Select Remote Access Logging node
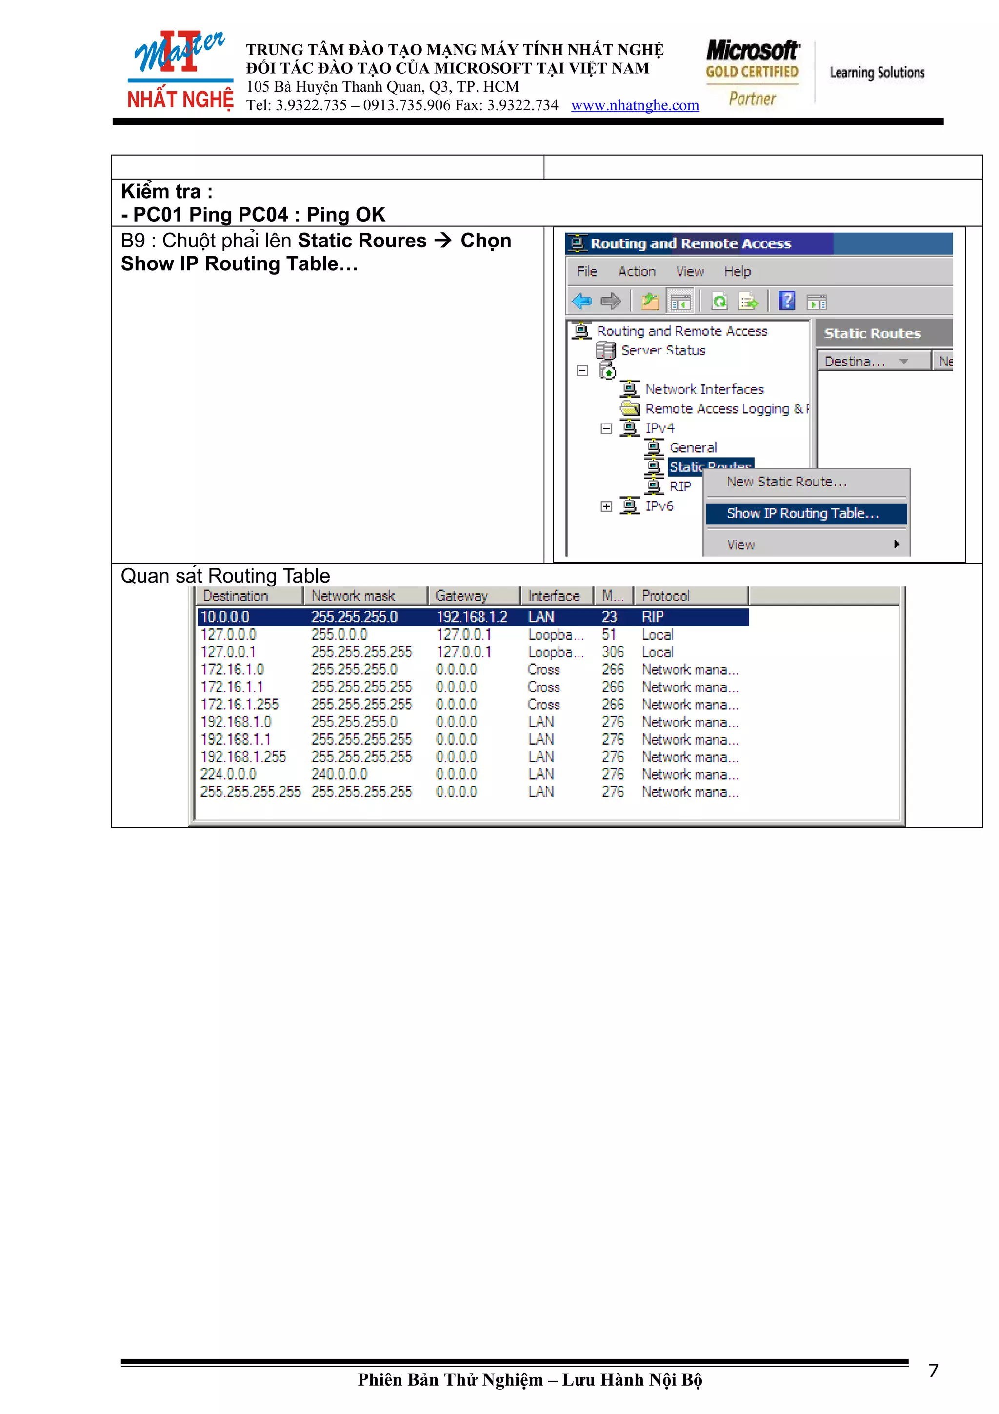The height and width of the screenshot is (1414, 999). tap(726, 408)
